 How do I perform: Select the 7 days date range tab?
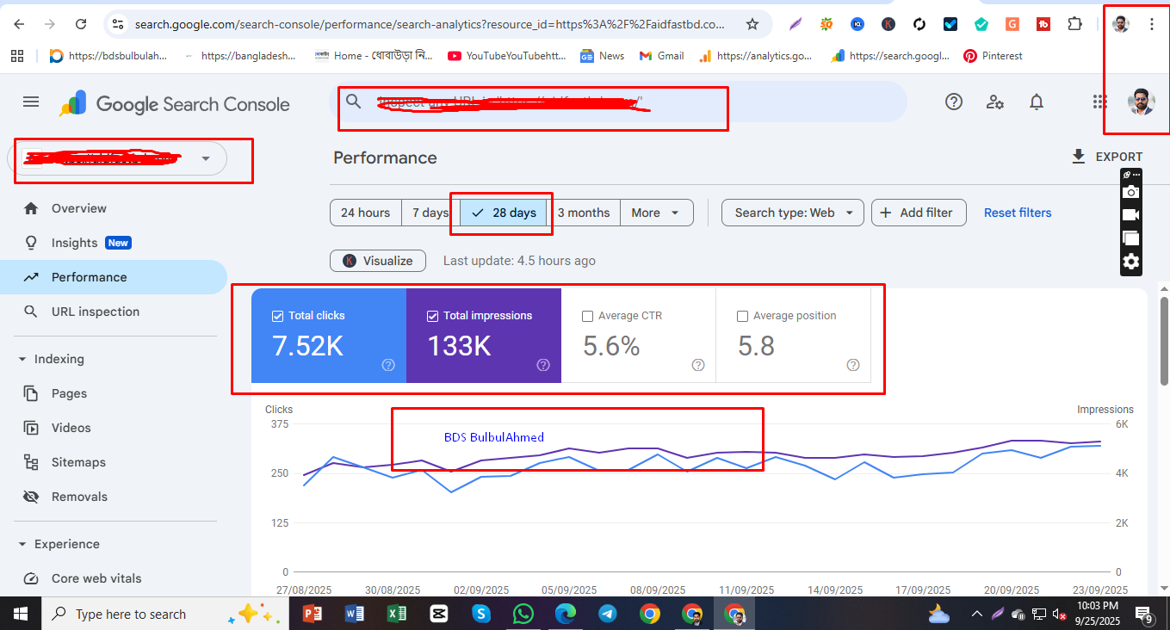[430, 213]
